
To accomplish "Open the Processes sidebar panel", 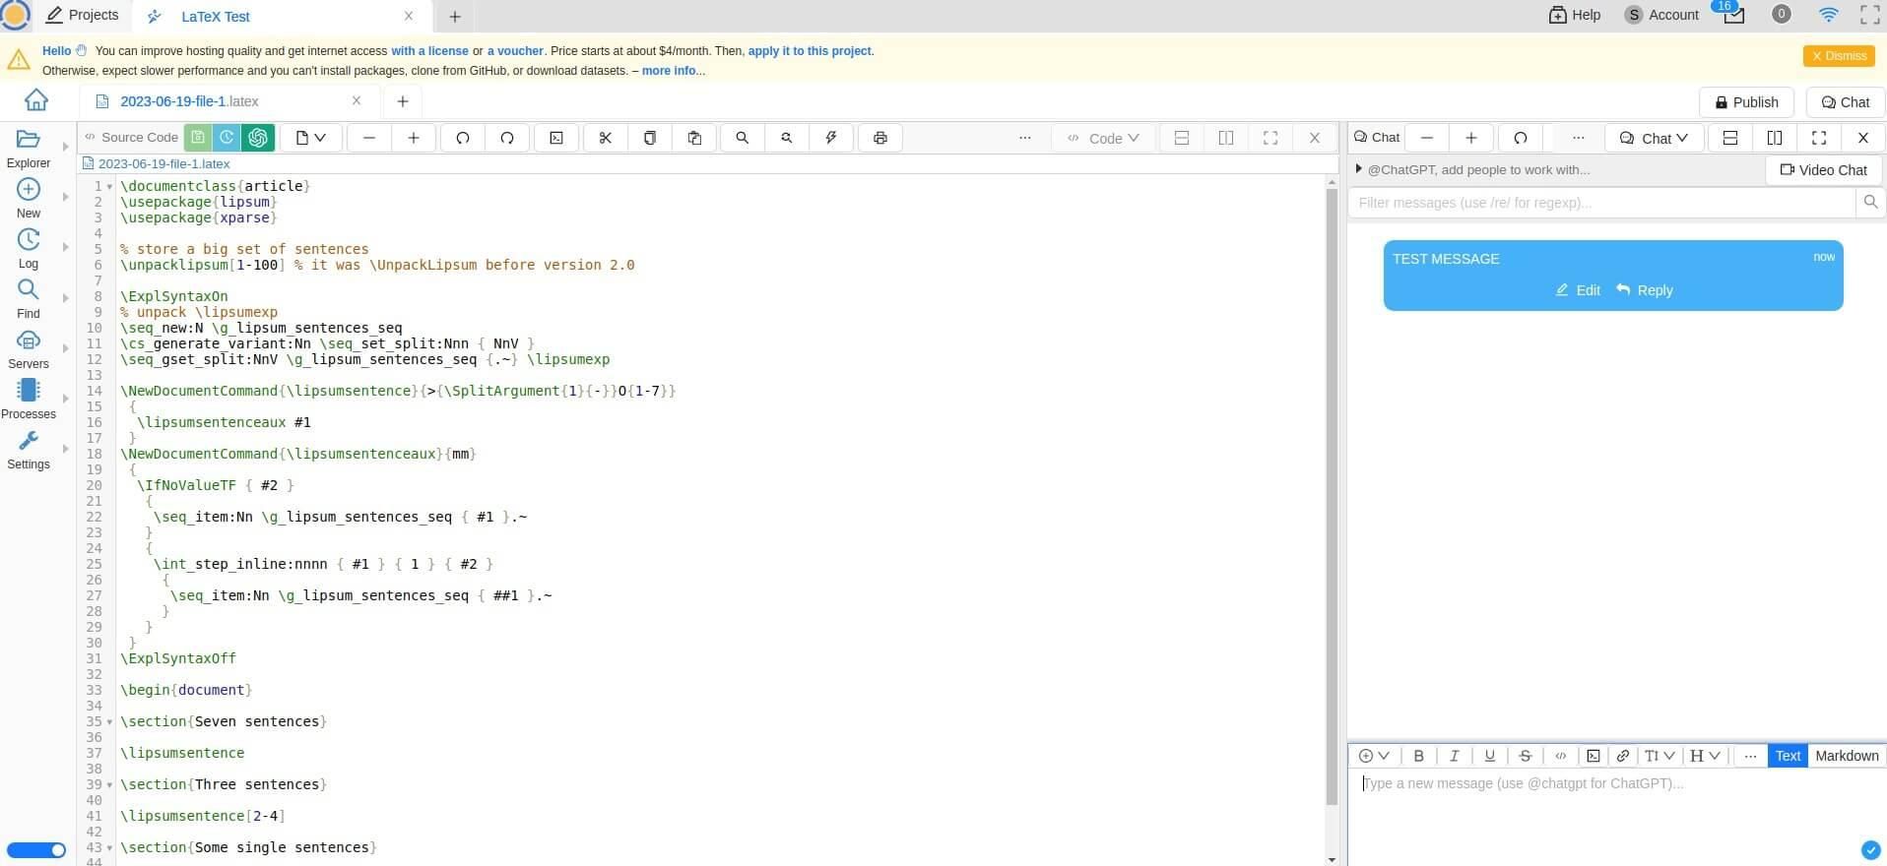I will pyautogui.click(x=29, y=400).
